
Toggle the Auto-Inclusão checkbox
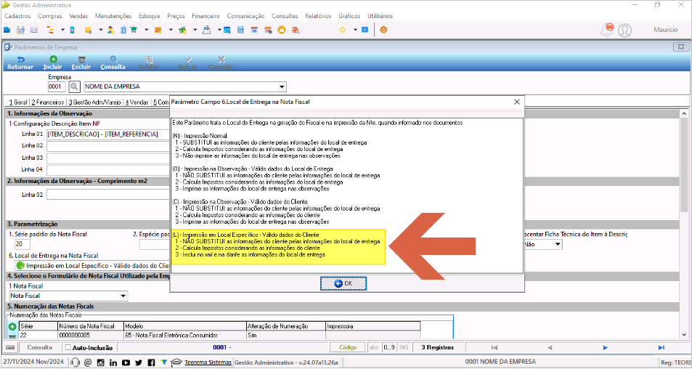(x=68, y=347)
